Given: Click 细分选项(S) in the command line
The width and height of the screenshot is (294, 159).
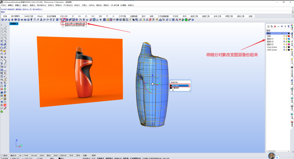Looking at the screenshot, I should 37,9.
